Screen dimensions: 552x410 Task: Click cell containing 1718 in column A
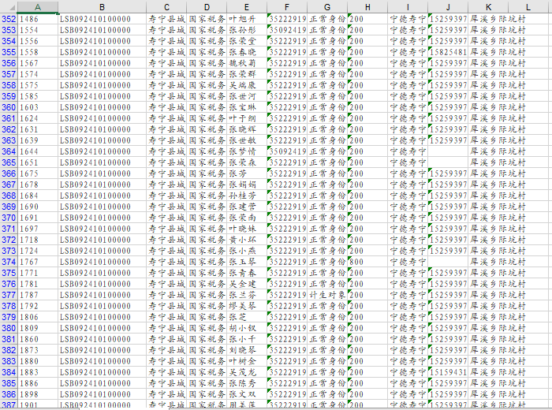point(38,240)
